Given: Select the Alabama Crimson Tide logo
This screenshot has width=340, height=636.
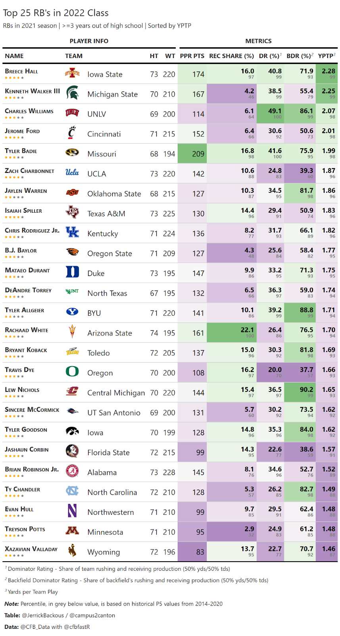Looking at the screenshot, I should pos(72,471).
